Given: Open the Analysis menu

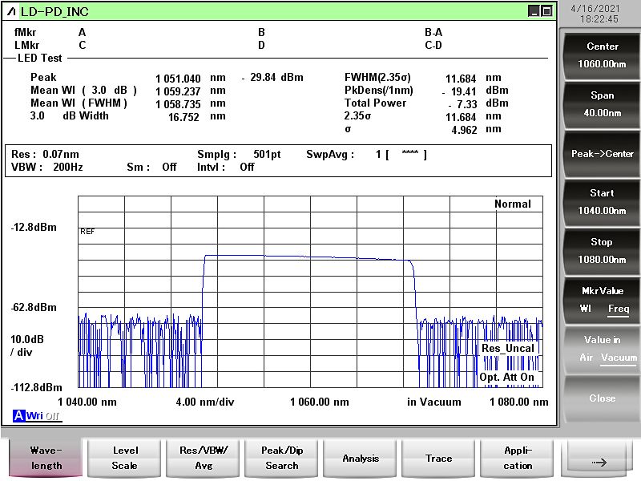Looking at the screenshot, I should coord(361,458).
